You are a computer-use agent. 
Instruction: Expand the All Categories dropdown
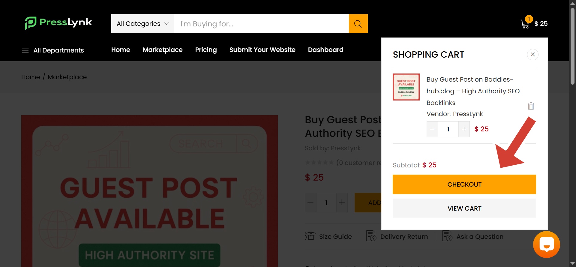coord(143,23)
